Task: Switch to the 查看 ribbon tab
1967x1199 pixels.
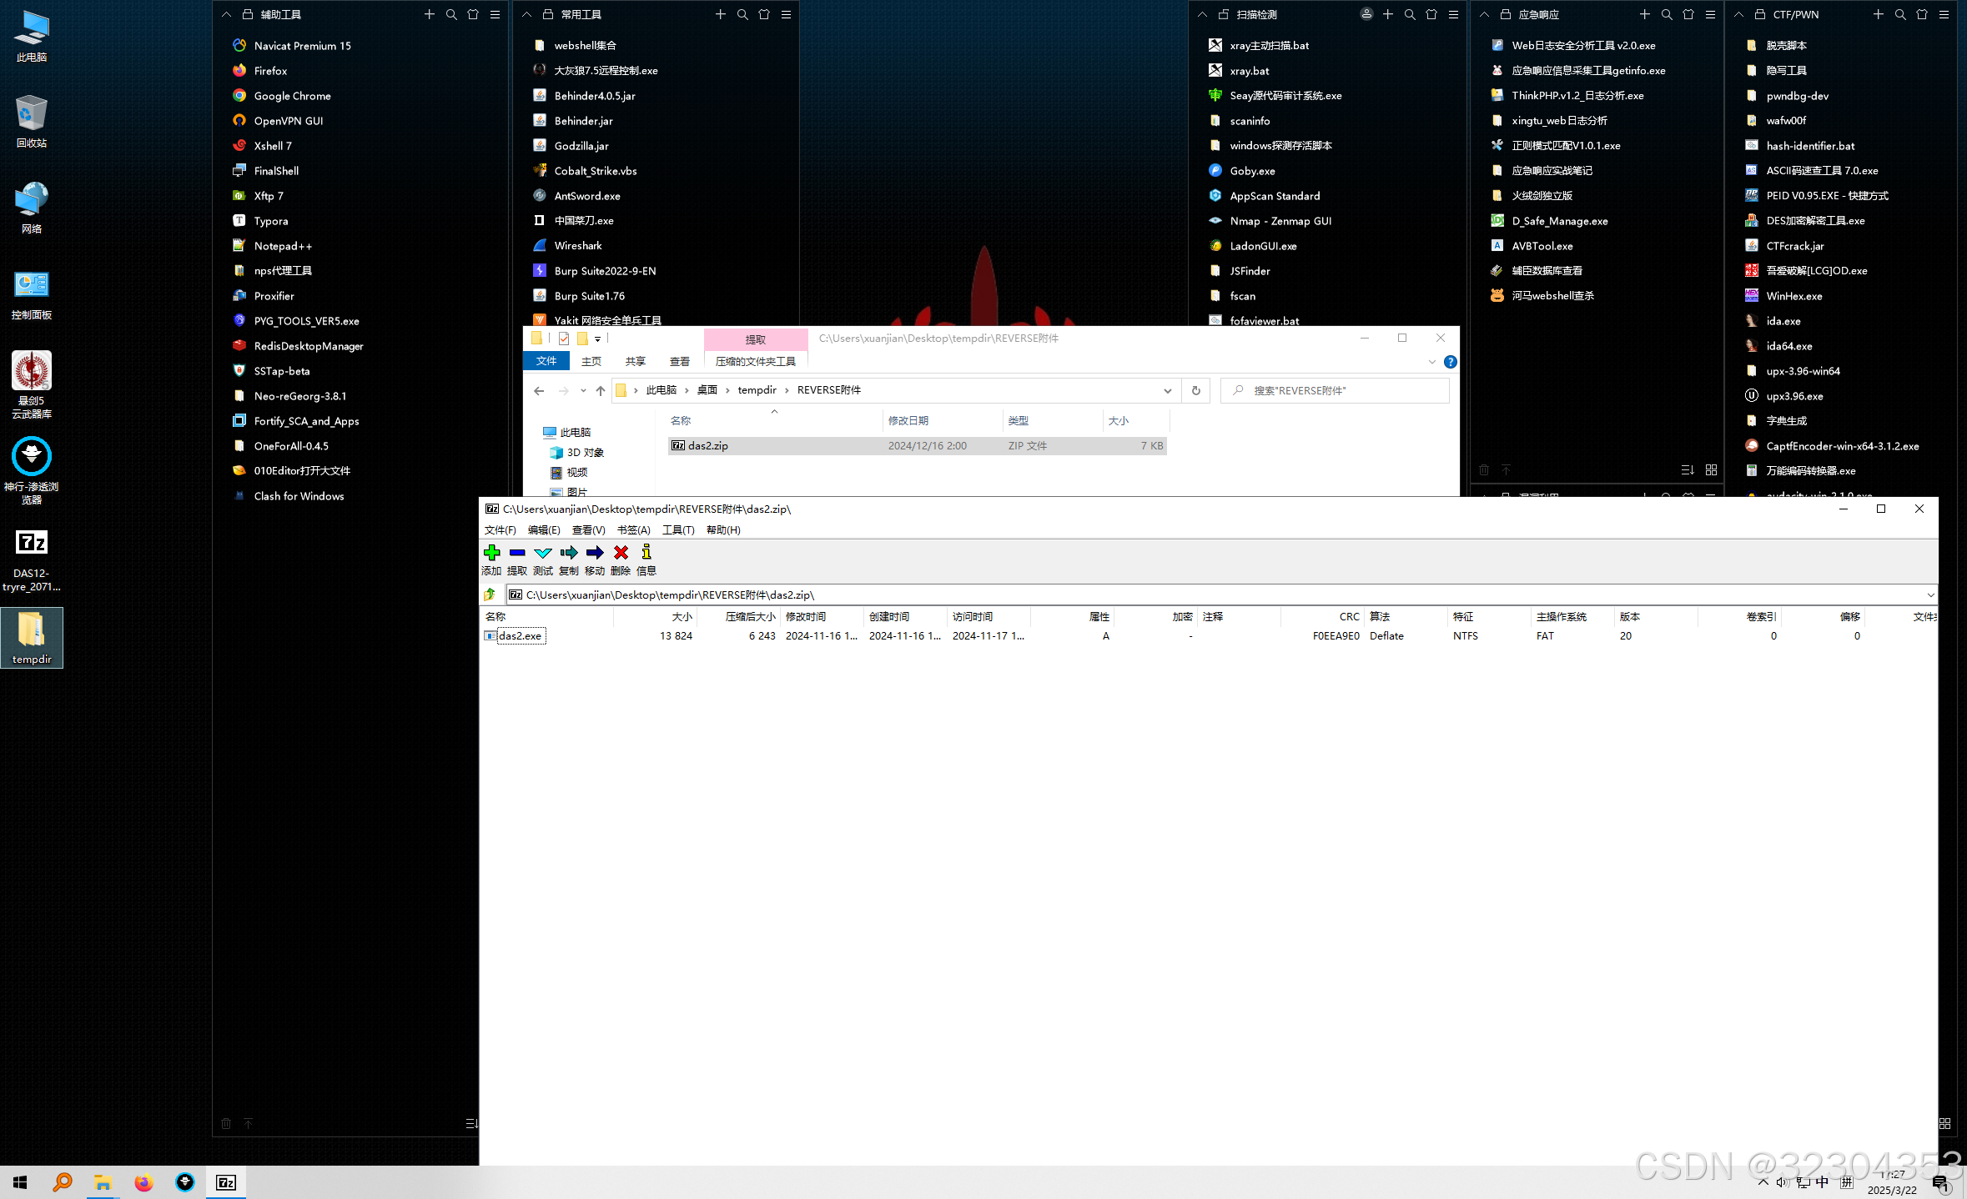Action: [x=680, y=360]
